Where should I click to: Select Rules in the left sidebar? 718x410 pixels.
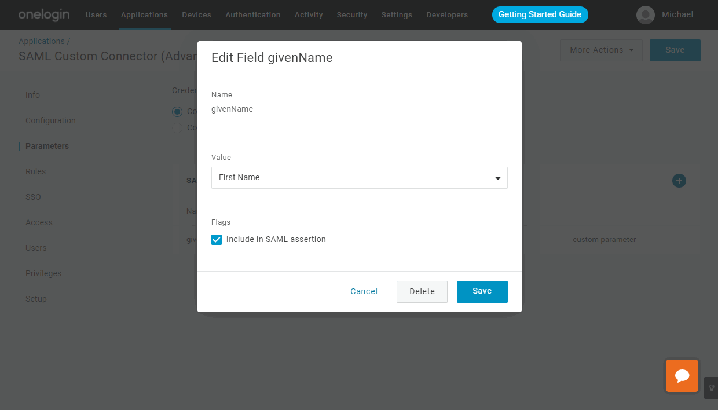pos(35,171)
